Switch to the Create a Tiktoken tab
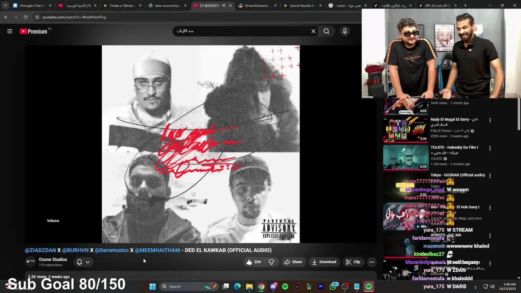The height and width of the screenshot is (293, 521). coord(122,6)
